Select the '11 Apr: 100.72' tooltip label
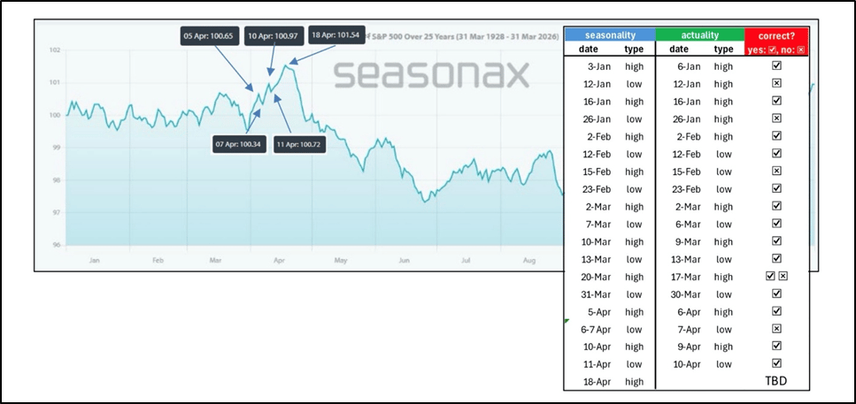Viewport: 856px width, 404px height. (x=299, y=145)
